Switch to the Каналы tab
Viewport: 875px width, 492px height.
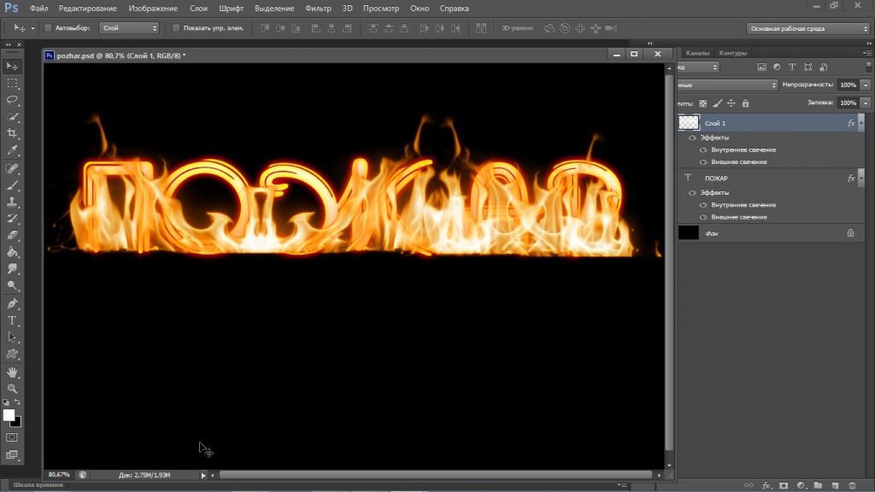pos(697,53)
